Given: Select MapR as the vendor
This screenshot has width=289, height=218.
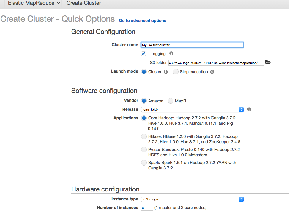Looking at the screenshot, I should coord(170,101).
